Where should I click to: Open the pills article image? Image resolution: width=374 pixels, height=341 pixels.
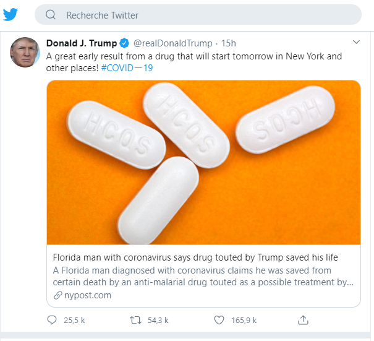click(203, 162)
